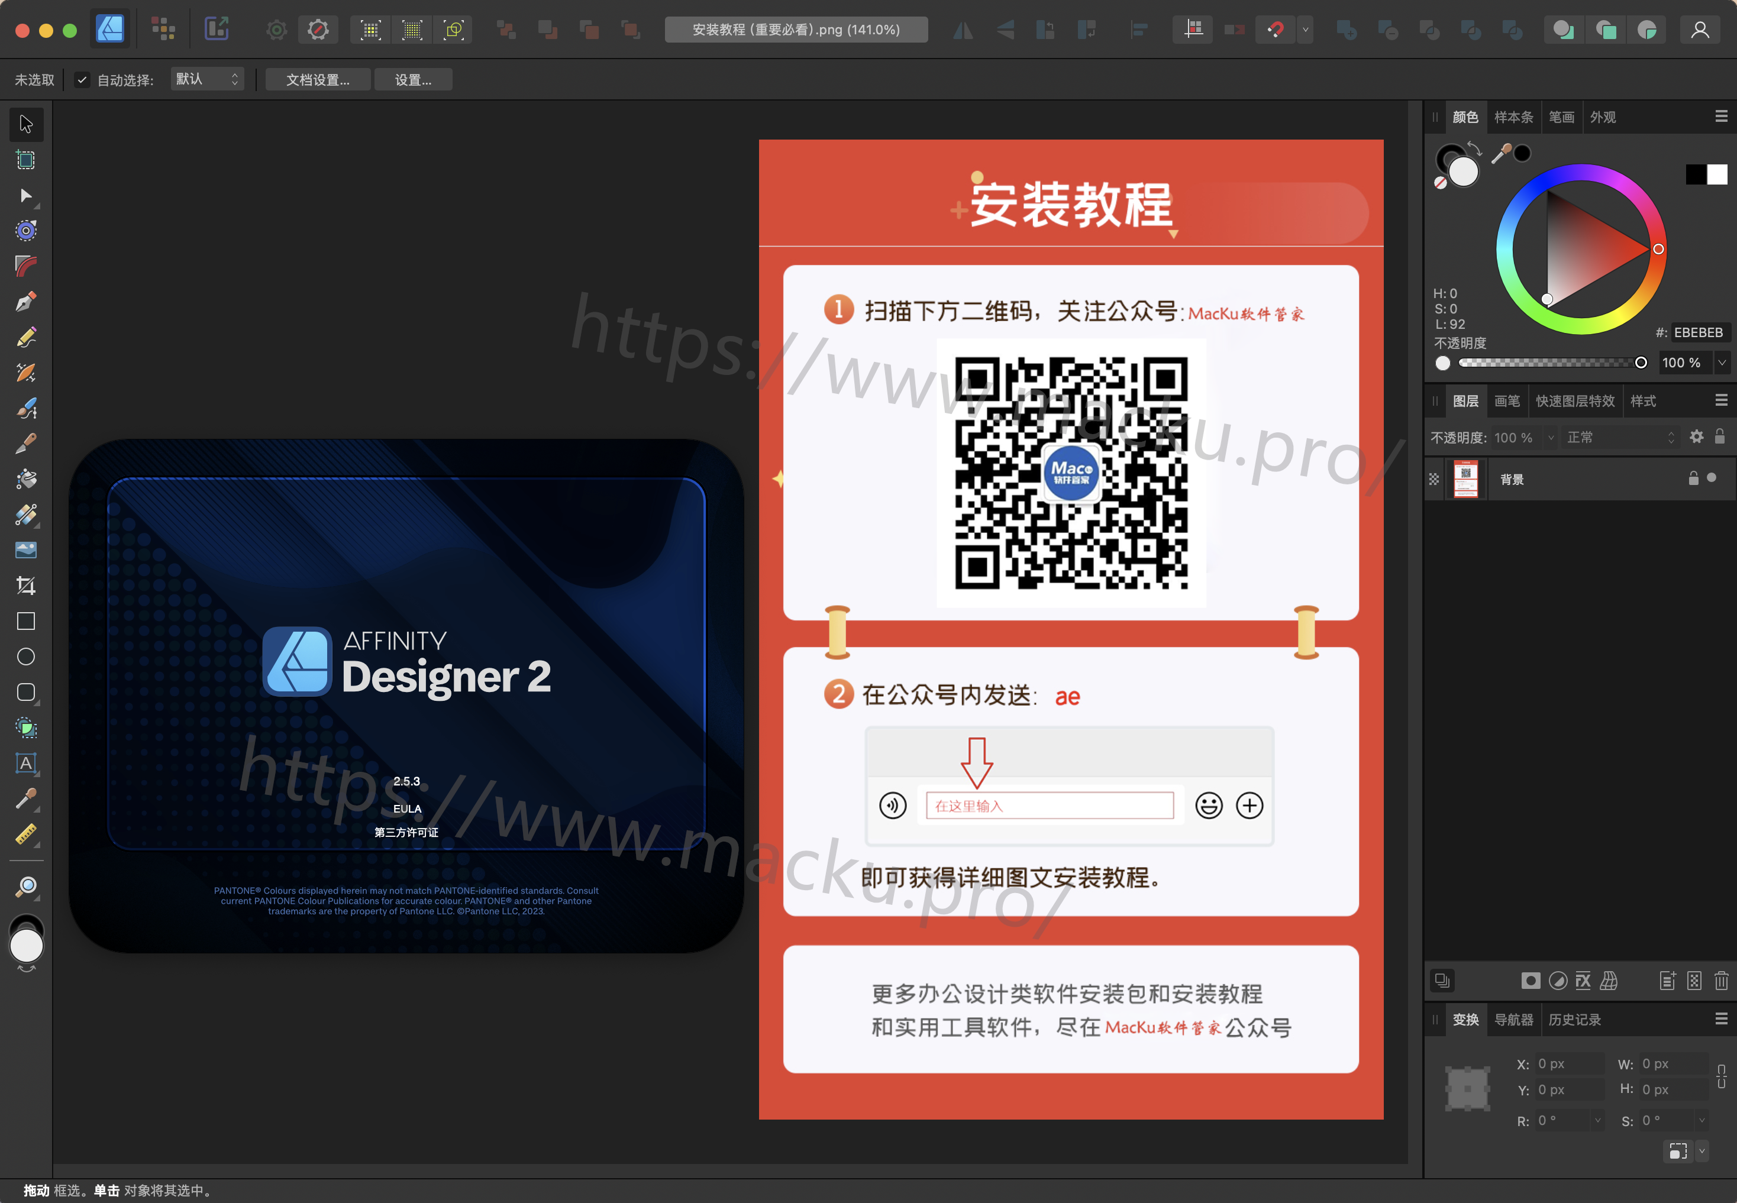Add mask layer icon in Layers panel

(x=1531, y=981)
